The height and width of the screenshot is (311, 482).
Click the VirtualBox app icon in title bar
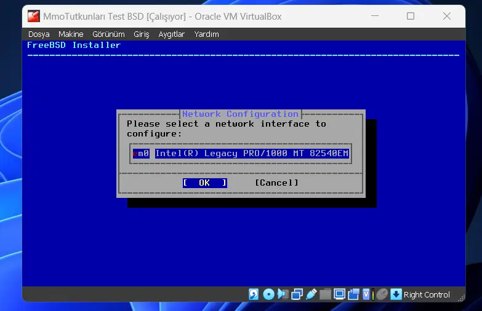click(33, 16)
